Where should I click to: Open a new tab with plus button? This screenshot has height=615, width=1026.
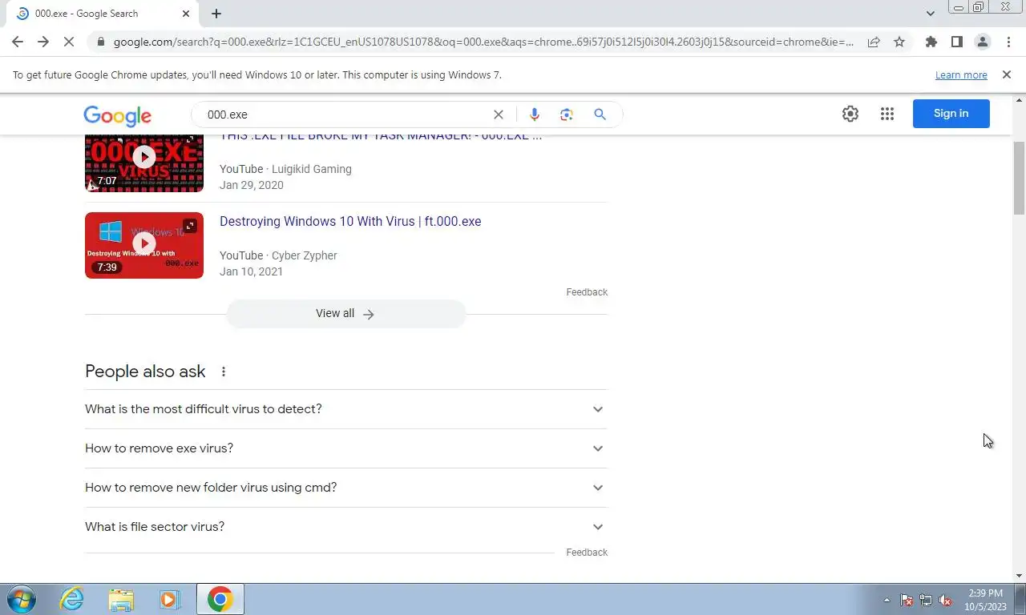tap(216, 14)
